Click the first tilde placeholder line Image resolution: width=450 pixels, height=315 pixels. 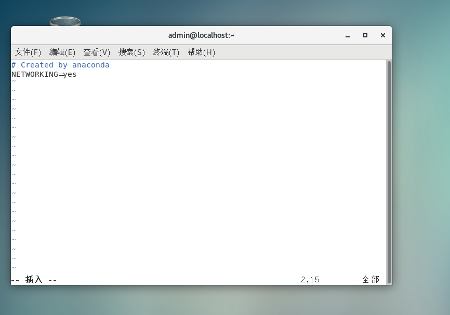coord(13,81)
